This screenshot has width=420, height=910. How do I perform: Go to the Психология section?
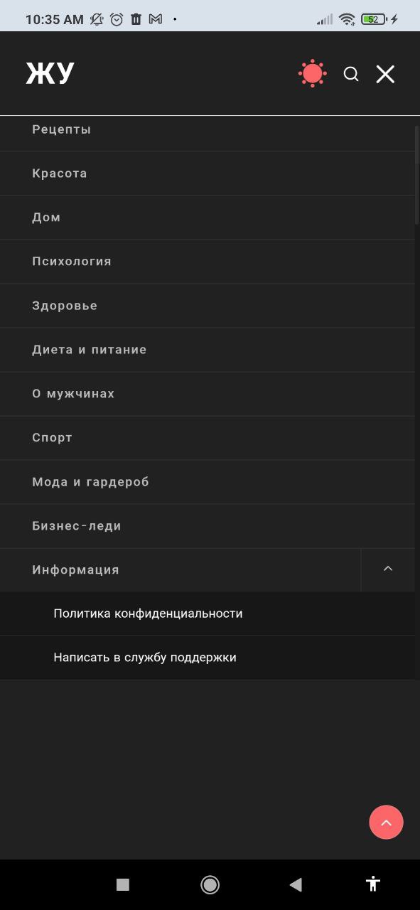[x=208, y=262]
